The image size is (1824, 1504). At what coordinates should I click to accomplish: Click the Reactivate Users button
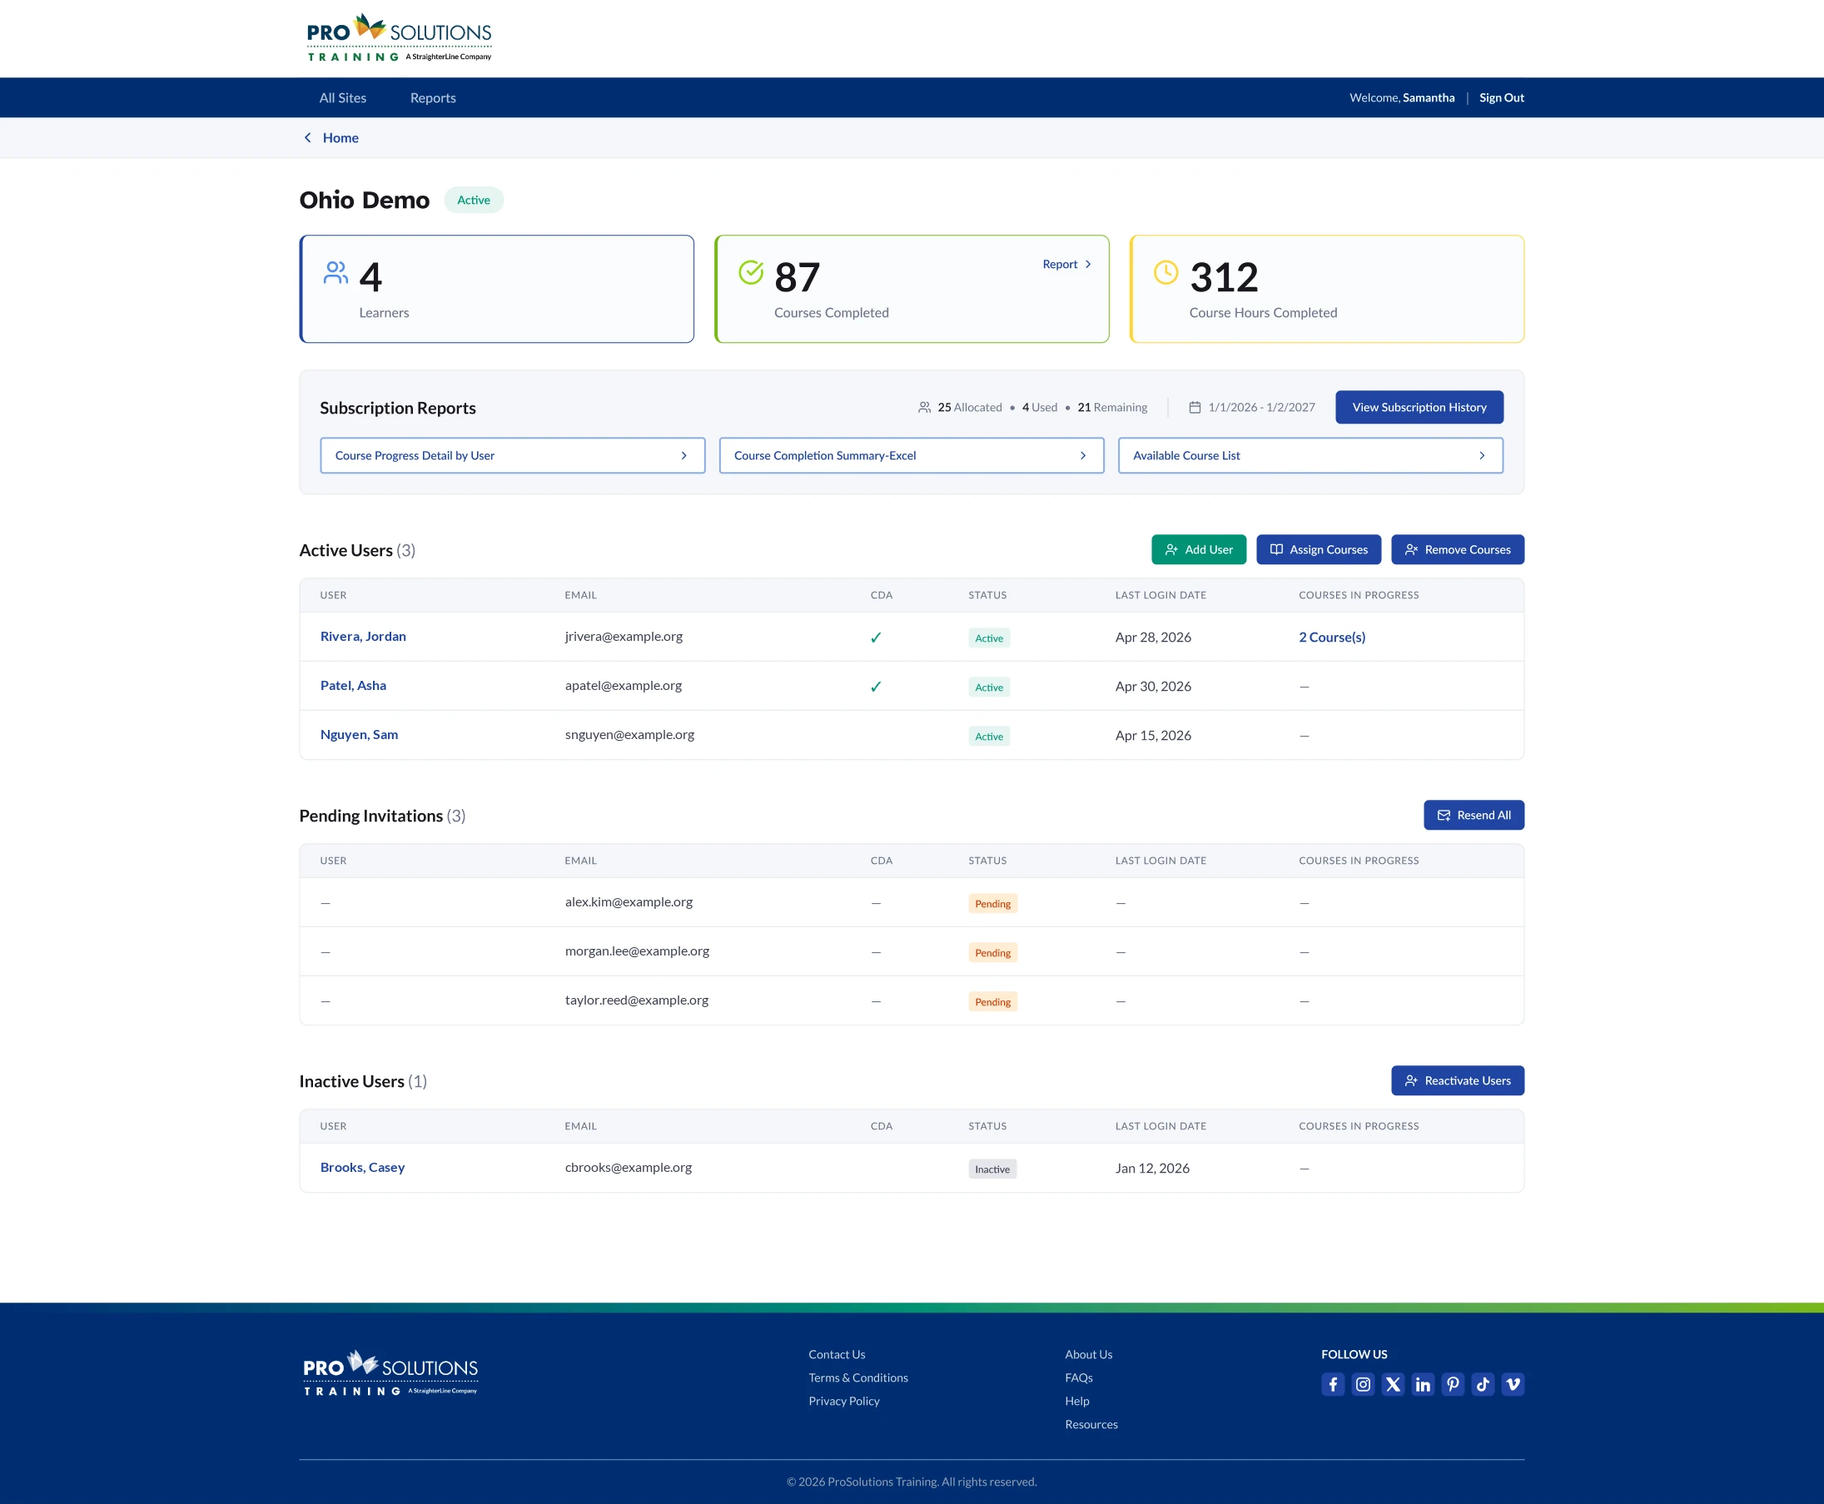[1458, 1080]
